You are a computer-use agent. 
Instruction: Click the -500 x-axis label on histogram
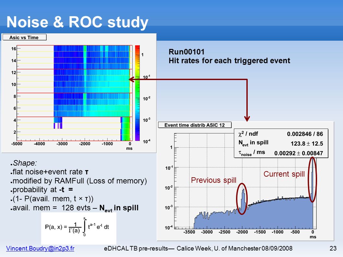tap(295, 232)
